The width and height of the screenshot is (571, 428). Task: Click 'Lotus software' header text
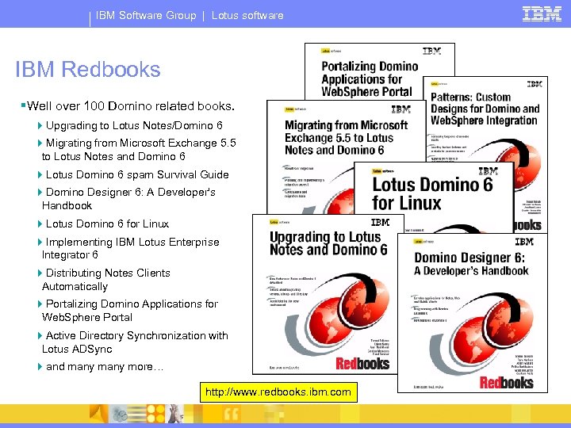pyautogui.click(x=247, y=15)
